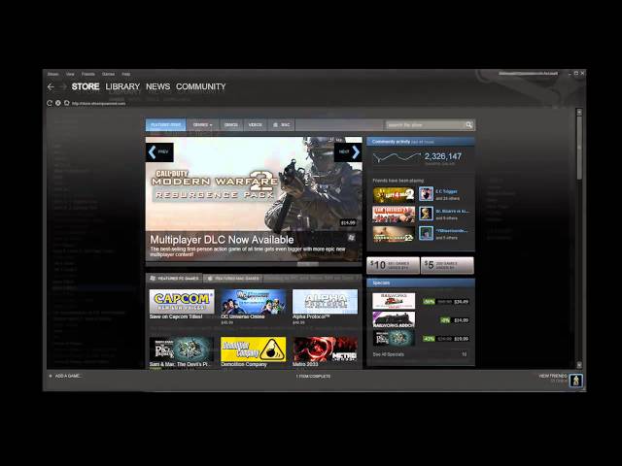Screen dimensions: 622x466
Task: Open the Capcom sale thumbnail
Action: [182, 301]
